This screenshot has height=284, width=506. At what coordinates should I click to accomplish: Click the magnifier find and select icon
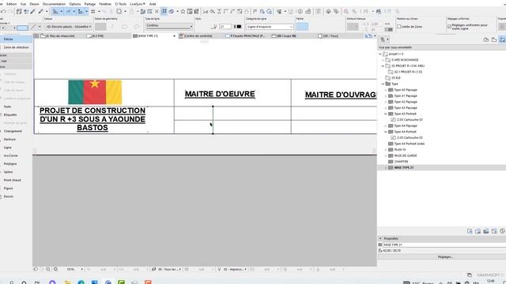click(x=212, y=12)
